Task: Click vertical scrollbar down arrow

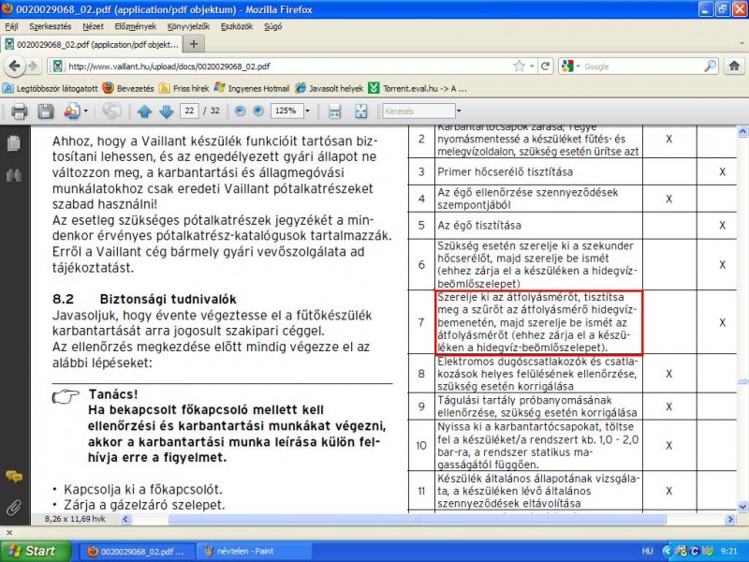Action: pyautogui.click(x=742, y=507)
